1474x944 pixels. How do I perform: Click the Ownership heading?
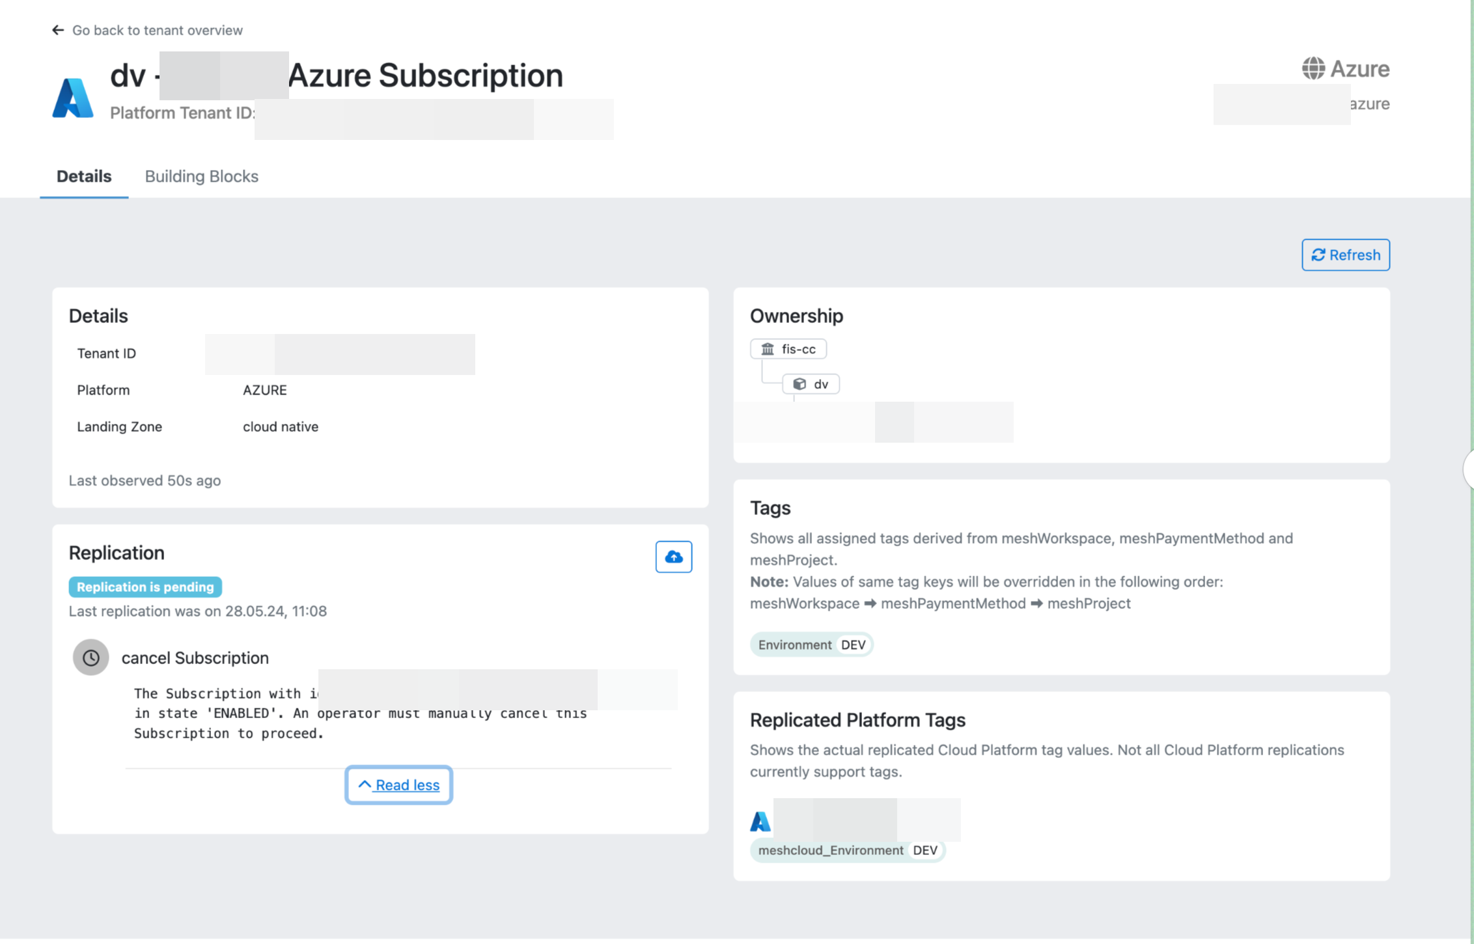[796, 316]
